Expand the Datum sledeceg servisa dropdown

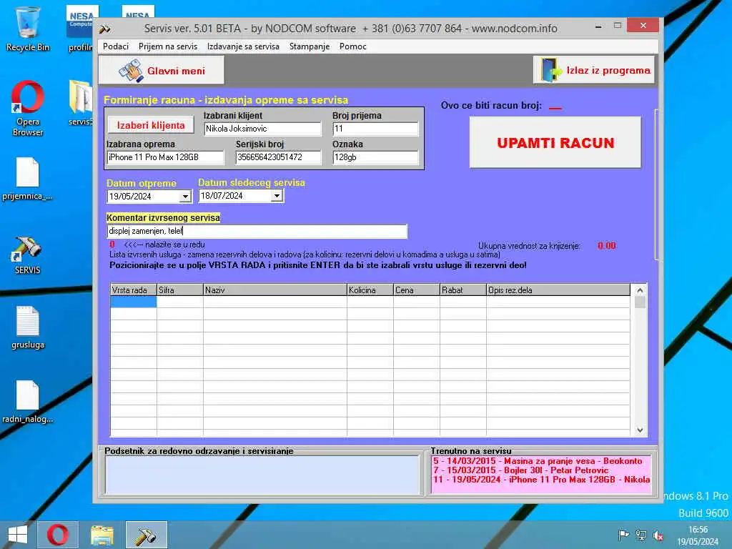pos(277,196)
